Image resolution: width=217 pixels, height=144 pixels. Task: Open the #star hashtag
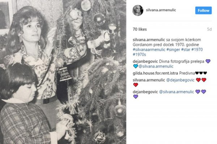[x=186, y=49]
